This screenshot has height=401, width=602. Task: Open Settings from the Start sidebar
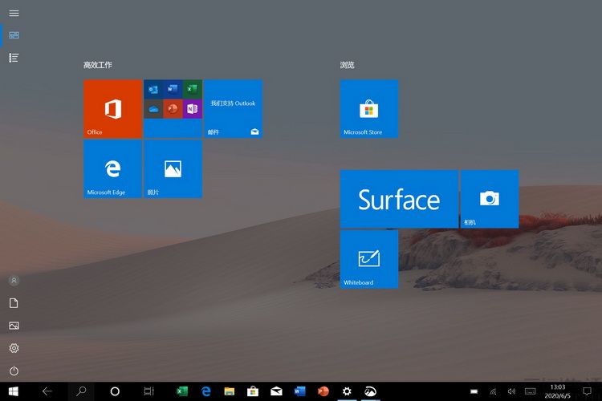[x=14, y=348]
